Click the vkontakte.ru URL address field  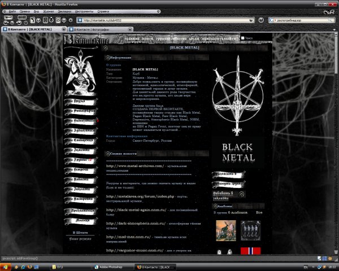166,20
